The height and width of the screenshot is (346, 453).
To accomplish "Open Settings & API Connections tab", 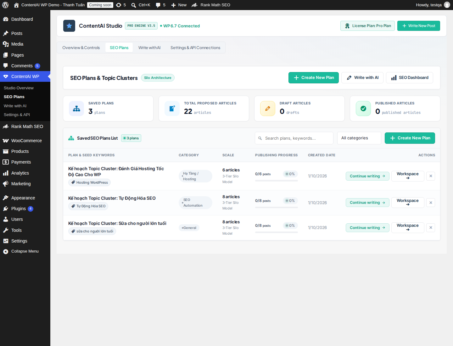I will point(195,47).
